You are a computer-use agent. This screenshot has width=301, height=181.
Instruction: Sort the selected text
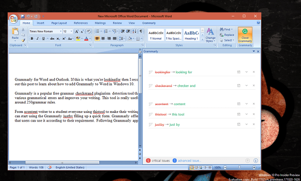tap(134, 31)
